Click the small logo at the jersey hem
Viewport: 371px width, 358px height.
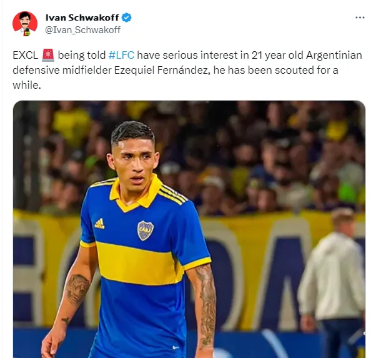[176, 347]
